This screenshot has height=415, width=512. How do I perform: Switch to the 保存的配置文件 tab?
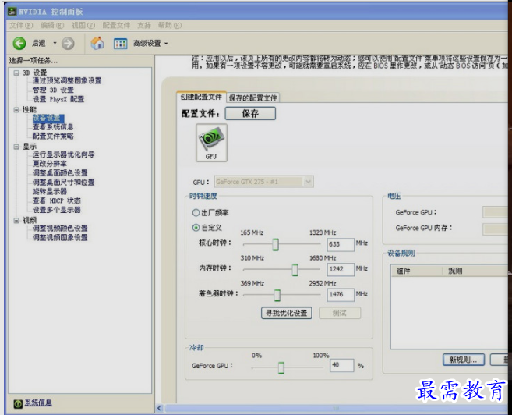[252, 98]
